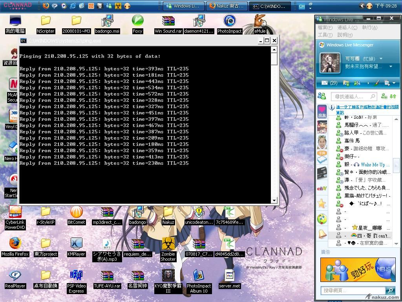402x302 pixels.
Task: Launch Firefox from the quick launch bar
Action: point(46,6)
